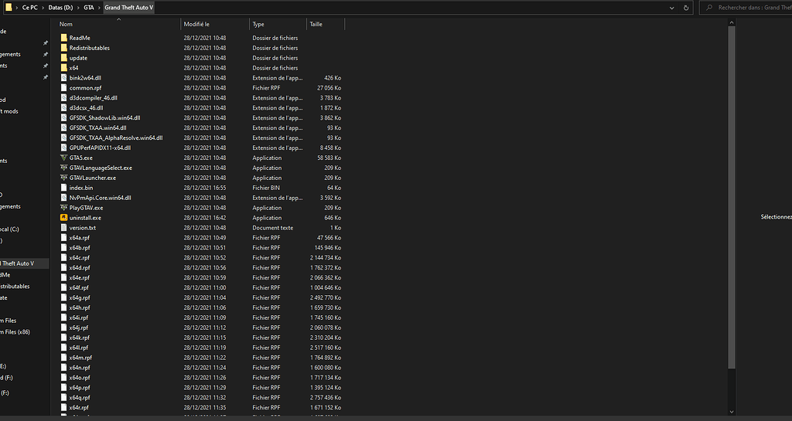Sort by the Taille column header
The width and height of the screenshot is (792, 421).
(316, 24)
